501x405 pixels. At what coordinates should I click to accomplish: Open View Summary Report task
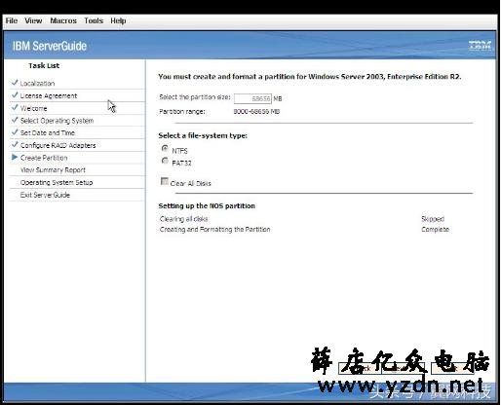53,170
